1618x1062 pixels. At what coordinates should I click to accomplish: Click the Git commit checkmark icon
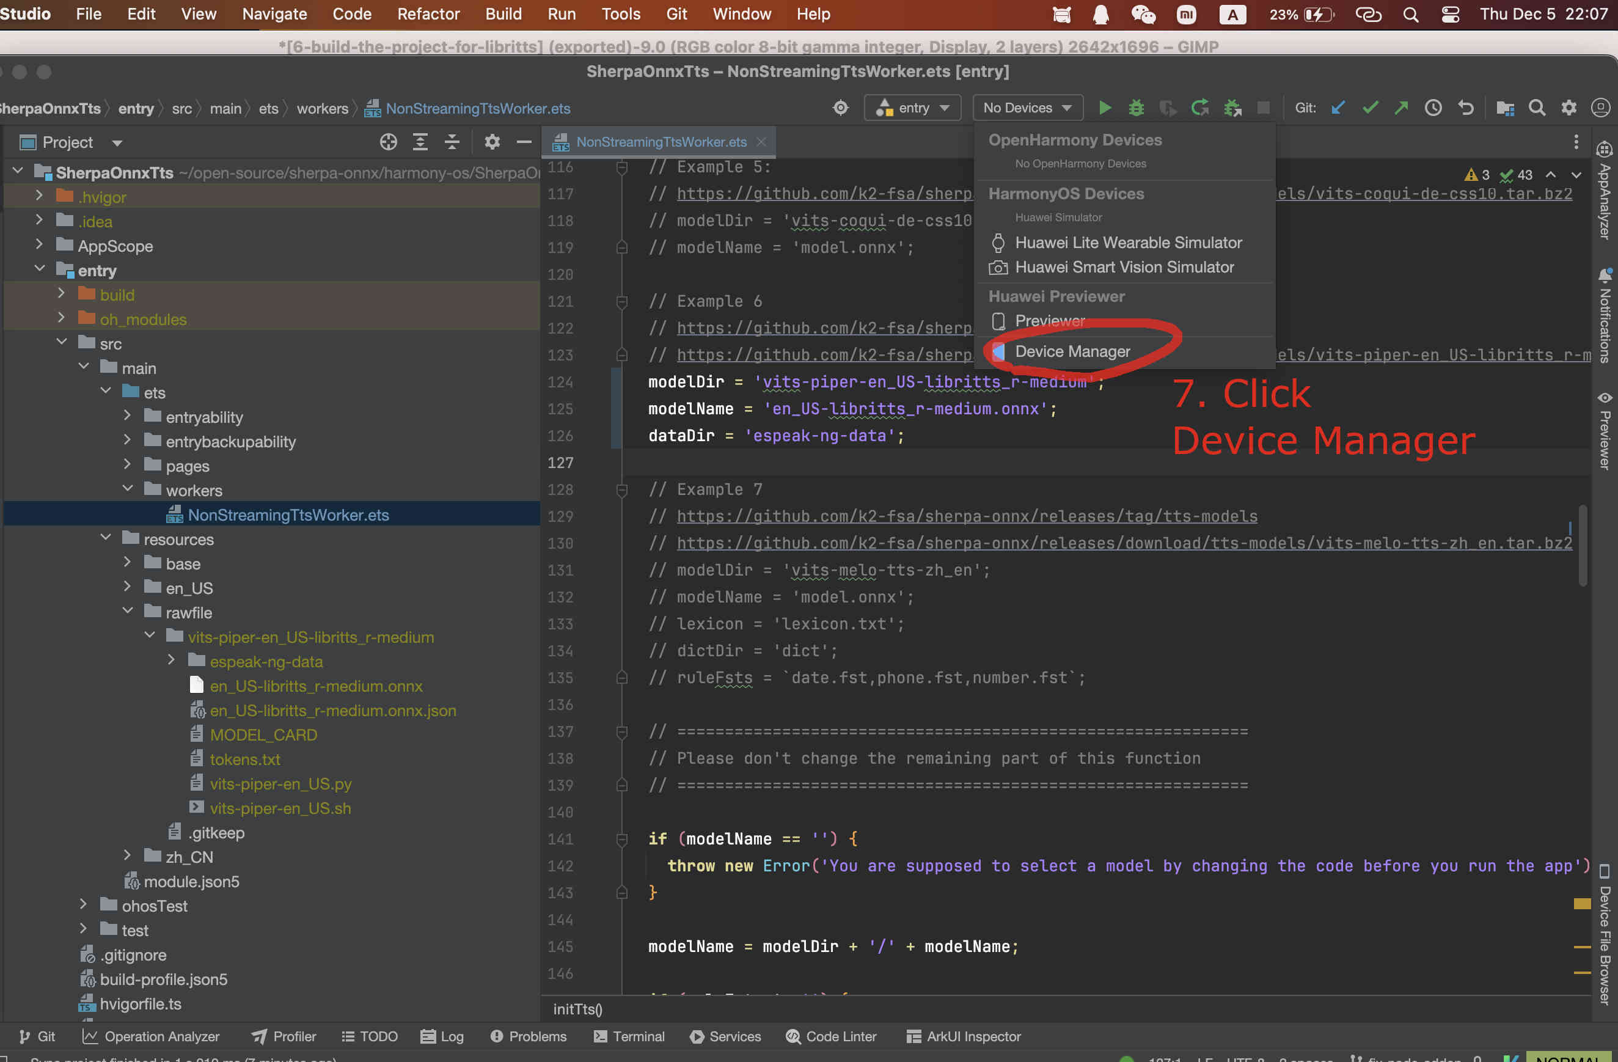tap(1370, 108)
